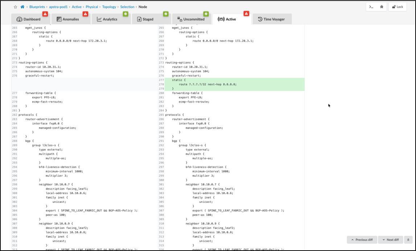The height and width of the screenshot is (251, 416).
Task: Open the Time Voyager tab
Action: 272,19
